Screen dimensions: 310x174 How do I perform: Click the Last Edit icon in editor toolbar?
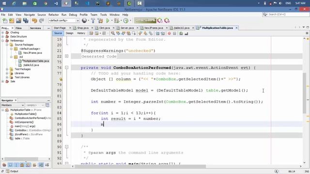(91, 33)
